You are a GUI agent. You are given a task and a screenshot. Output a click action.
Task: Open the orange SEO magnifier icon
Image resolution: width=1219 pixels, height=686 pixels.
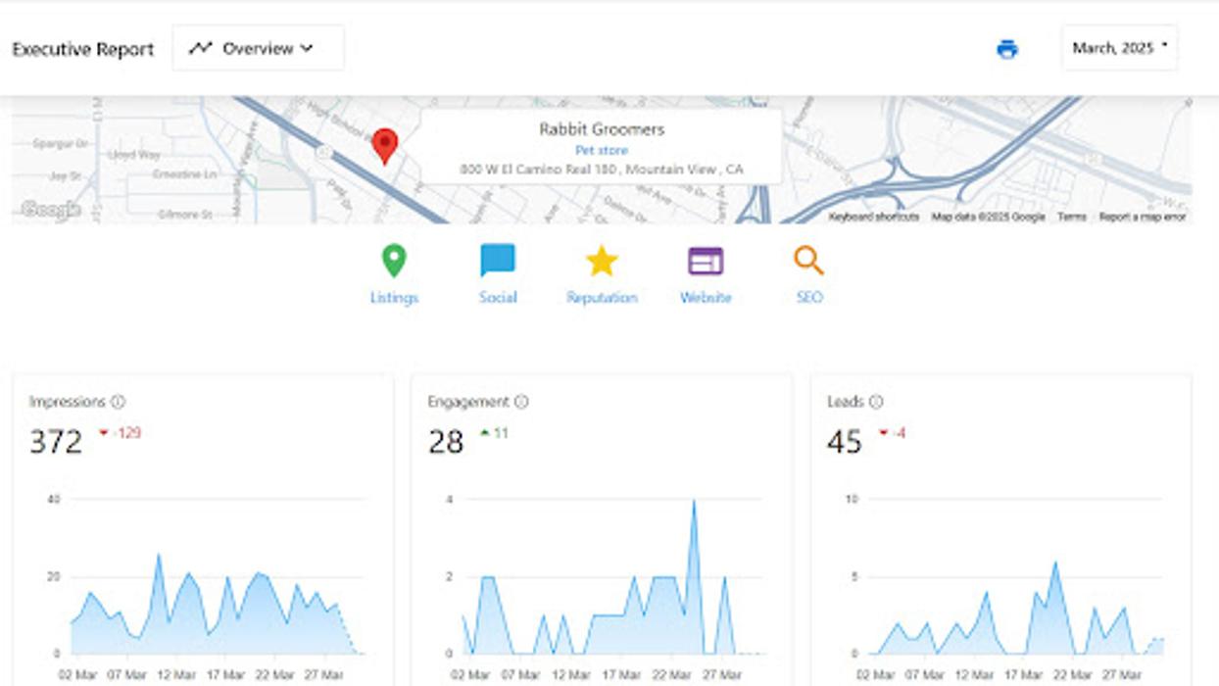coord(808,262)
